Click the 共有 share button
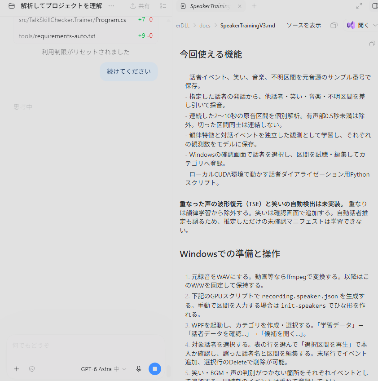Image resolution: width=378 pixels, height=381 pixels. (140, 6)
